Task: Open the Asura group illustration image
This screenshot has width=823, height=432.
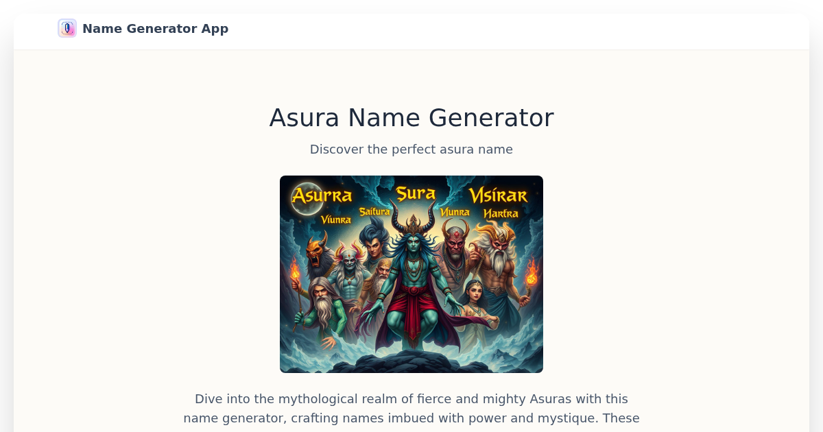Action: [x=411, y=274]
